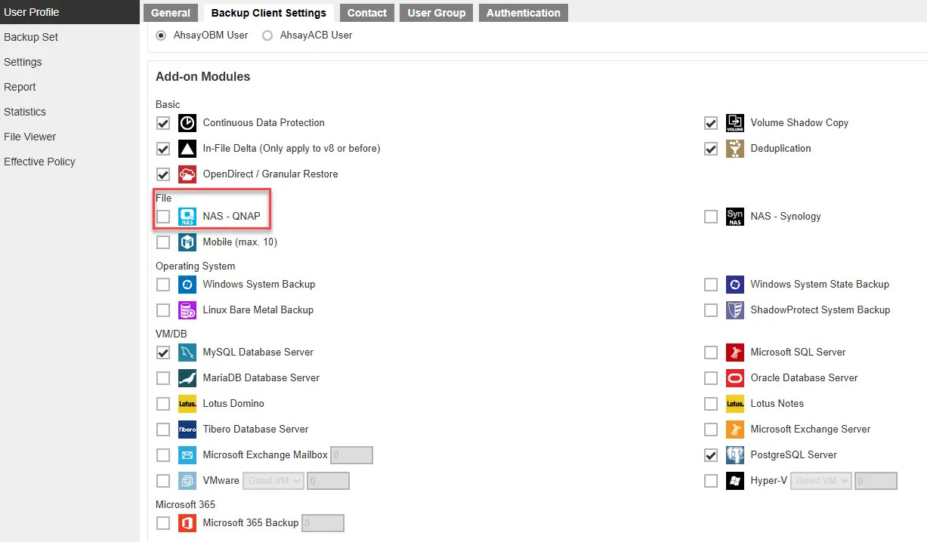Click the Volume Shadow Copy icon
The width and height of the screenshot is (927, 542).
click(x=734, y=123)
